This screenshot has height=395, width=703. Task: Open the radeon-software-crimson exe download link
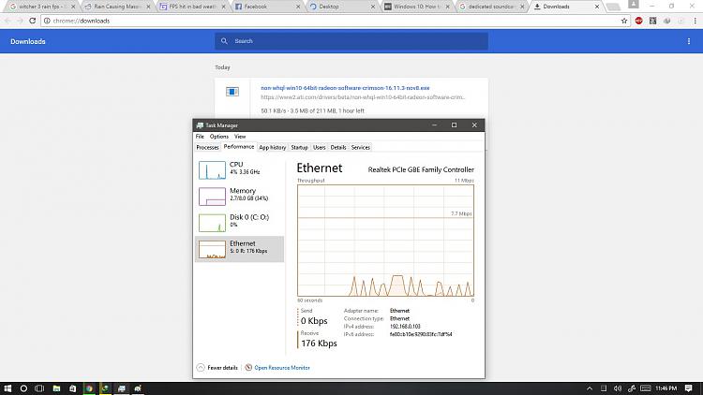click(345, 88)
